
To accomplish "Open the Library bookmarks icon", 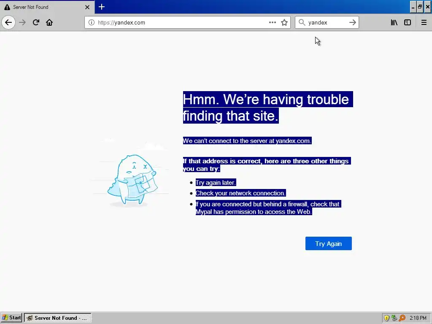I will [x=394, y=22].
